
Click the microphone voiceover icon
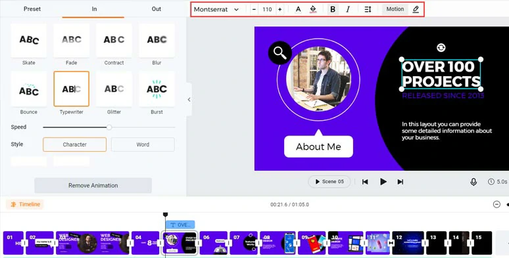click(x=473, y=182)
